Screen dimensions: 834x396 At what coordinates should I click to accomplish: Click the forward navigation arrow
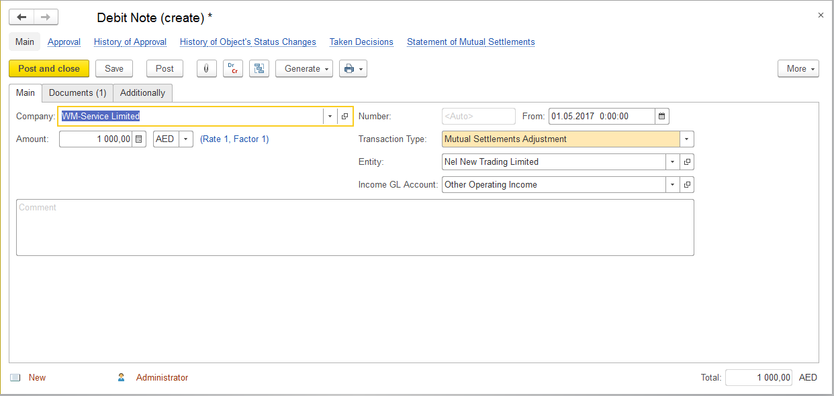point(46,17)
